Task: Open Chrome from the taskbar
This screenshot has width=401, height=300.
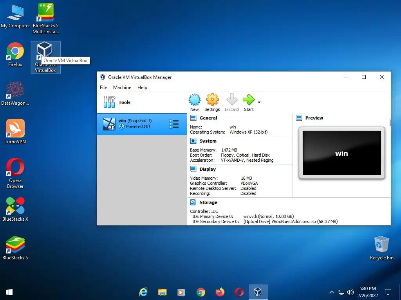Action: (x=201, y=292)
